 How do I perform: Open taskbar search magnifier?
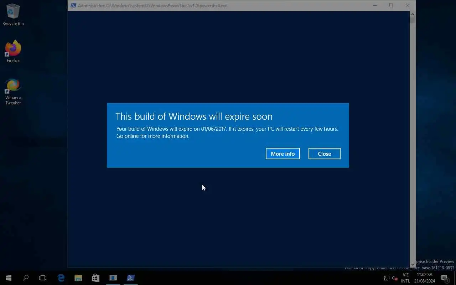pos(26,278)
